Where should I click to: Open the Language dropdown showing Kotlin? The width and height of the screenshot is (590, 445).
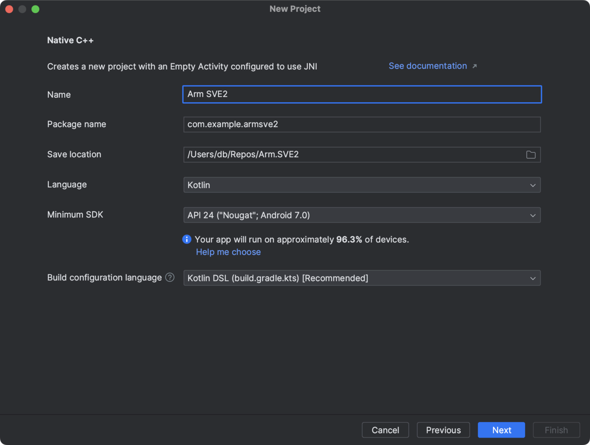361,185
